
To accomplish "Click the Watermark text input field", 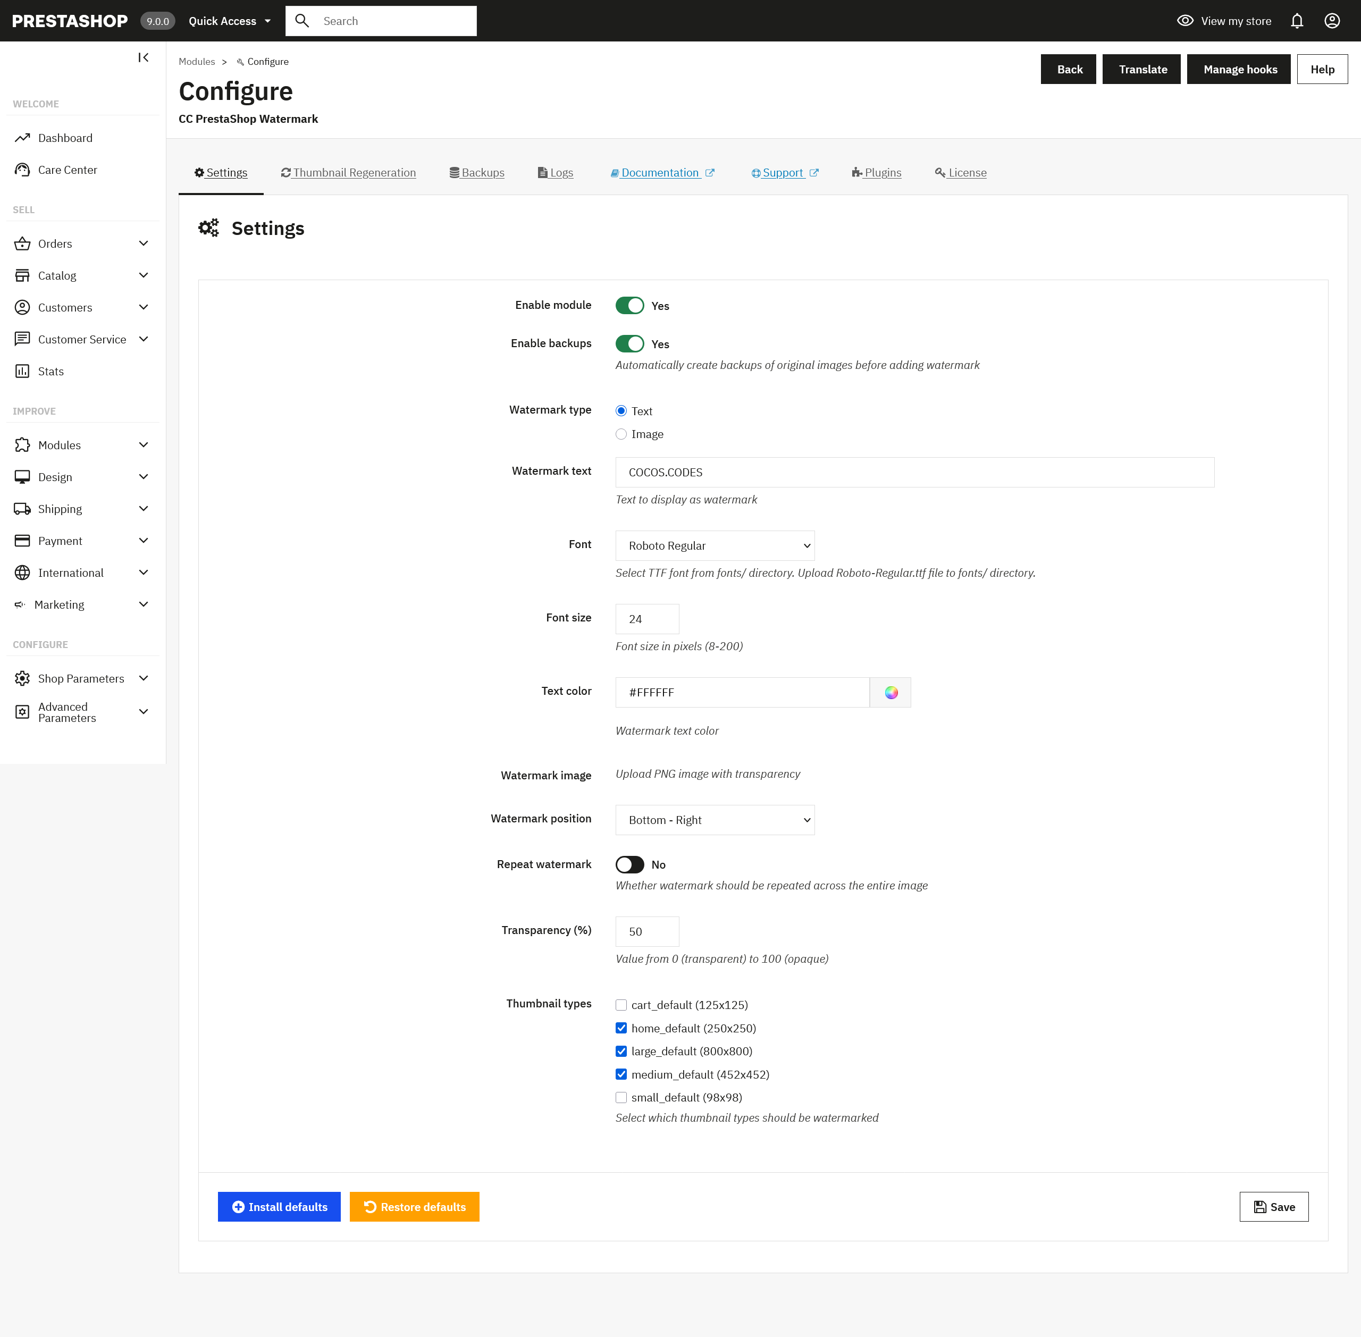I will coord(914,473).
